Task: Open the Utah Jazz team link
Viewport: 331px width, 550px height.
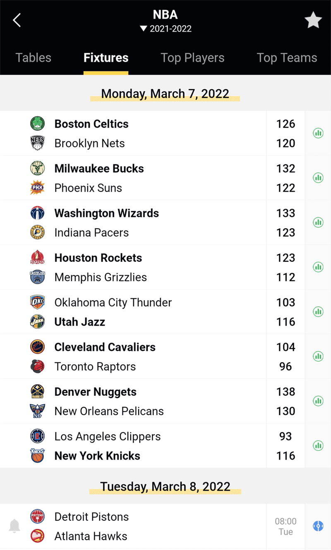Action: coord(79,322)
